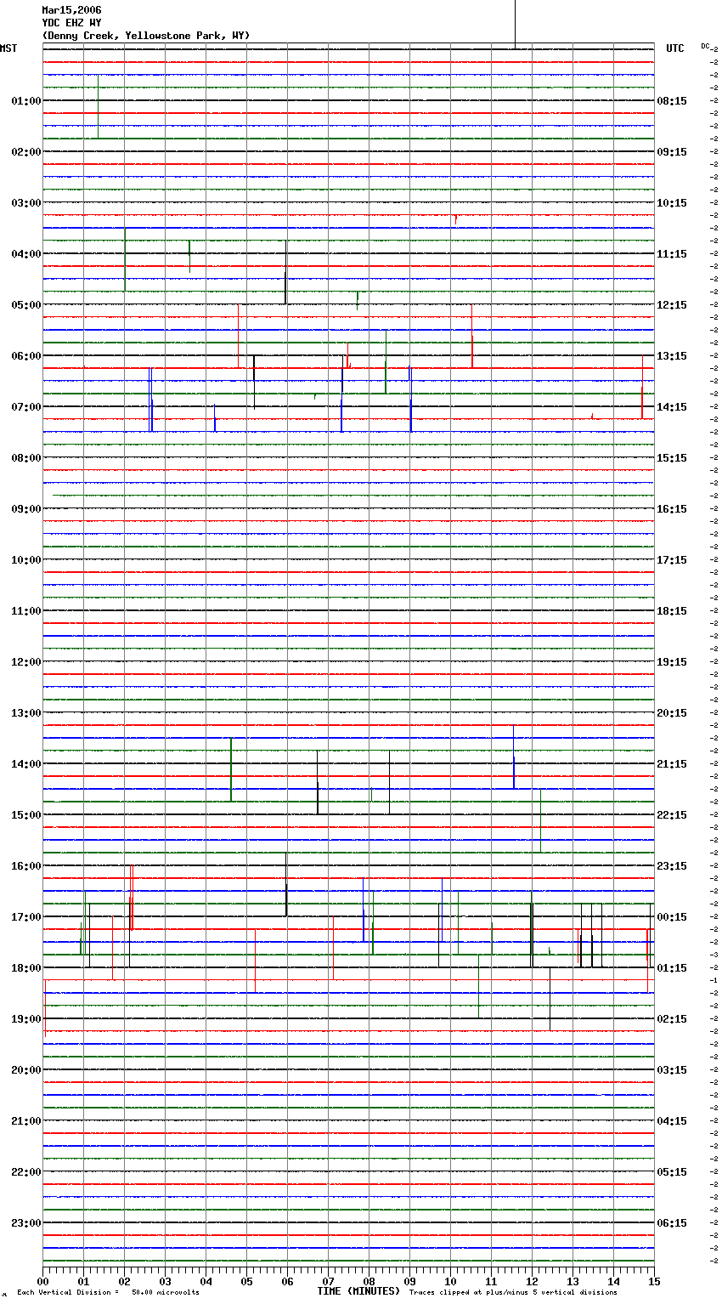Select the 22:00 MST time label
The height and width of the screenshot is (1304, 722).
tap(26, 1172)
